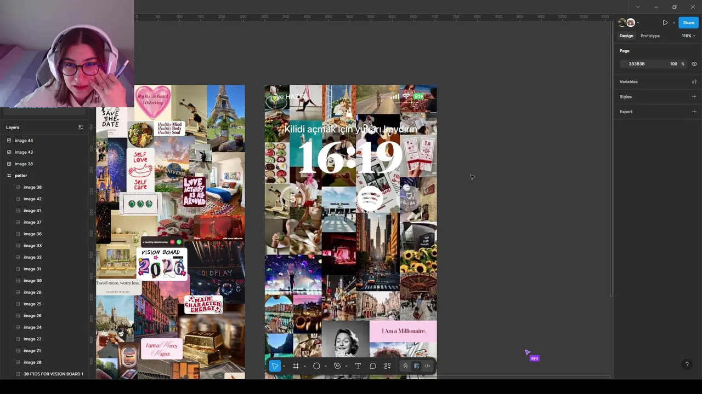The image size is (702, 394).
Task: Edit the page color hex value 3B3B3B
Action: [637, 64]
